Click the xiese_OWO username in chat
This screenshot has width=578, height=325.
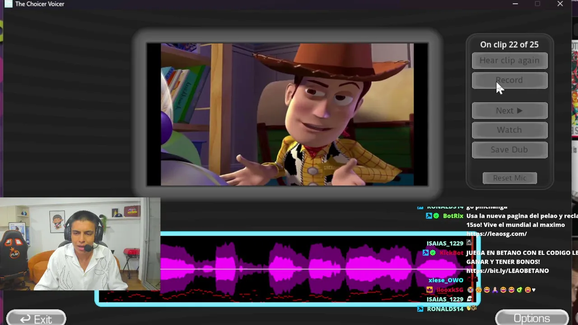pos(446,280)
